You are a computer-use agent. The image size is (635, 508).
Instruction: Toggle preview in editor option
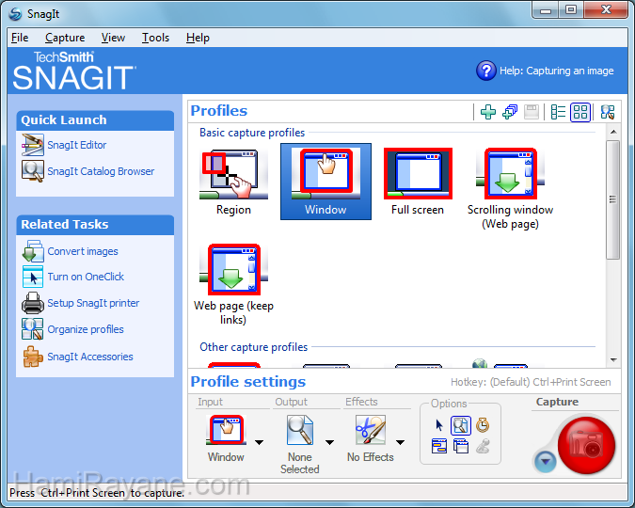[x=461, y=425]
